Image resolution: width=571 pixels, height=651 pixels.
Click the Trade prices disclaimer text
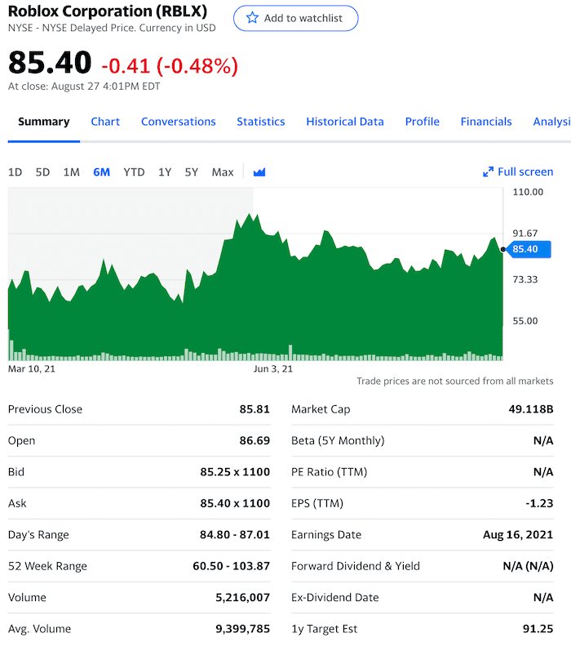coord(455,381)
